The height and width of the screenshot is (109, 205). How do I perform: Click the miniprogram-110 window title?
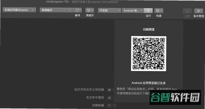pos(57,2)
